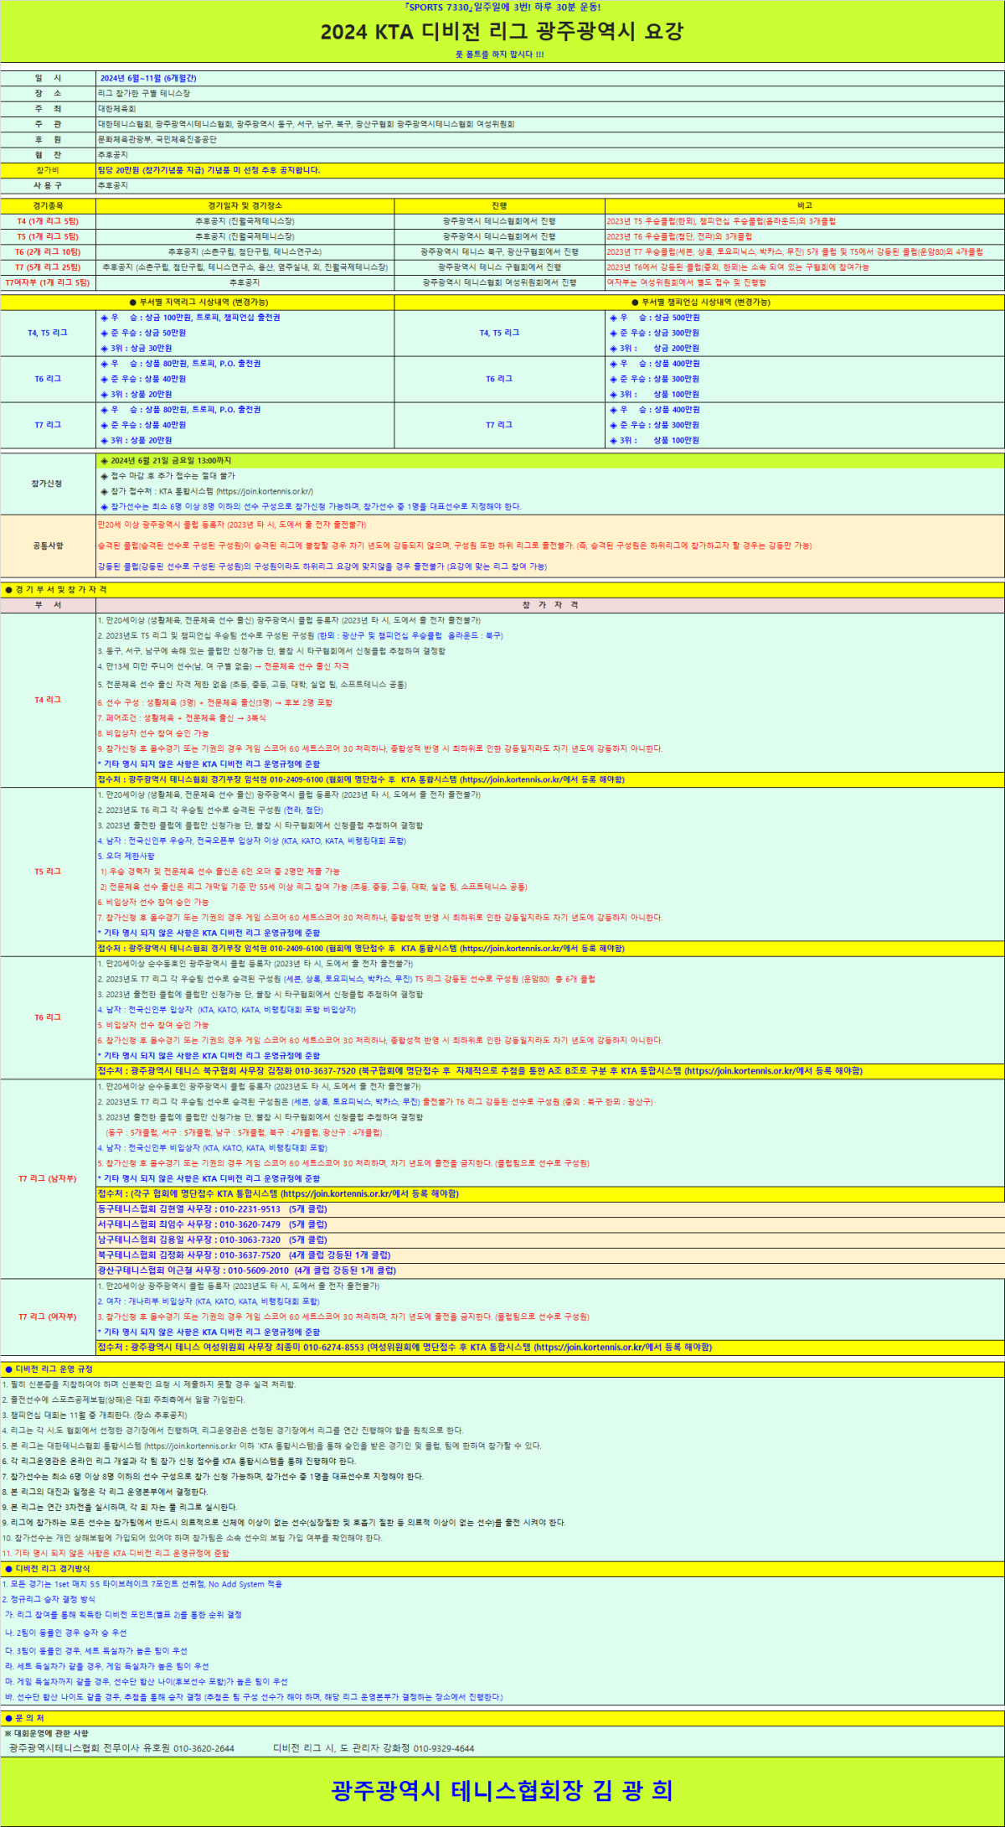The image size is (1005, 1827).
Task: Click the "풋 폴트를 하지 맙시다 !!!" line
Action: (500, 54)
